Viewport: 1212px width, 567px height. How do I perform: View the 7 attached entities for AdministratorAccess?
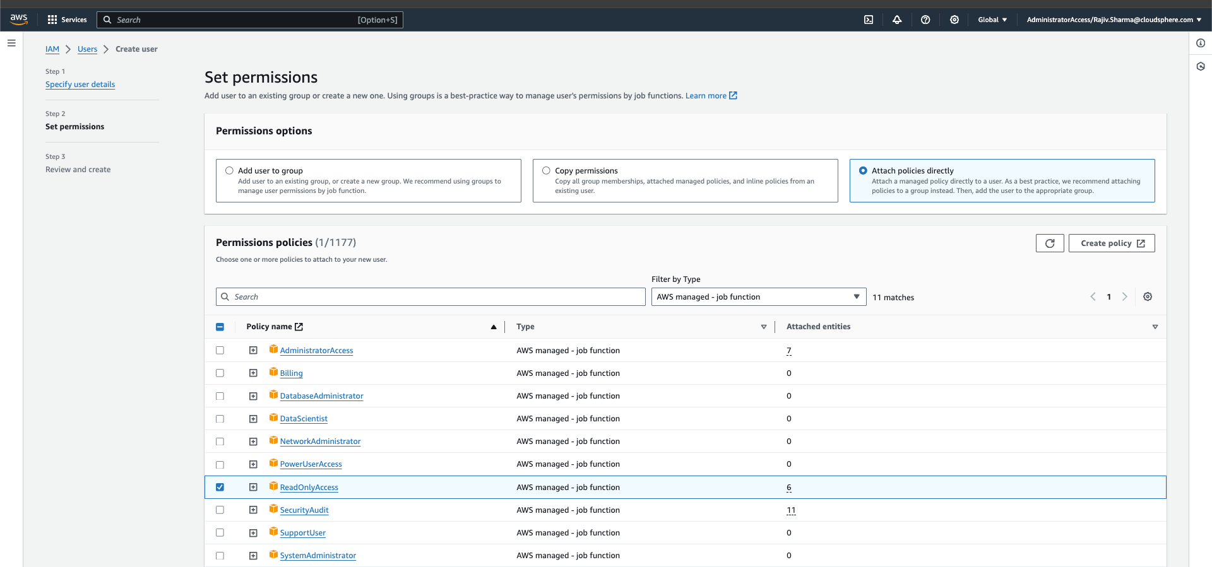pyautogui.click(x=789, y=351)
